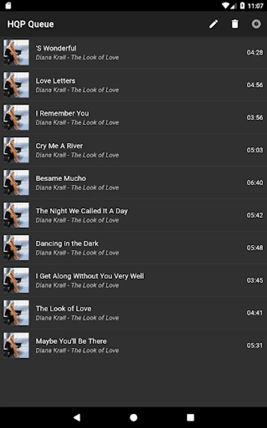267x428 pixels.
Task: Tap the 06:40 duration of Besame Mucho
Action: click(255, 183)
